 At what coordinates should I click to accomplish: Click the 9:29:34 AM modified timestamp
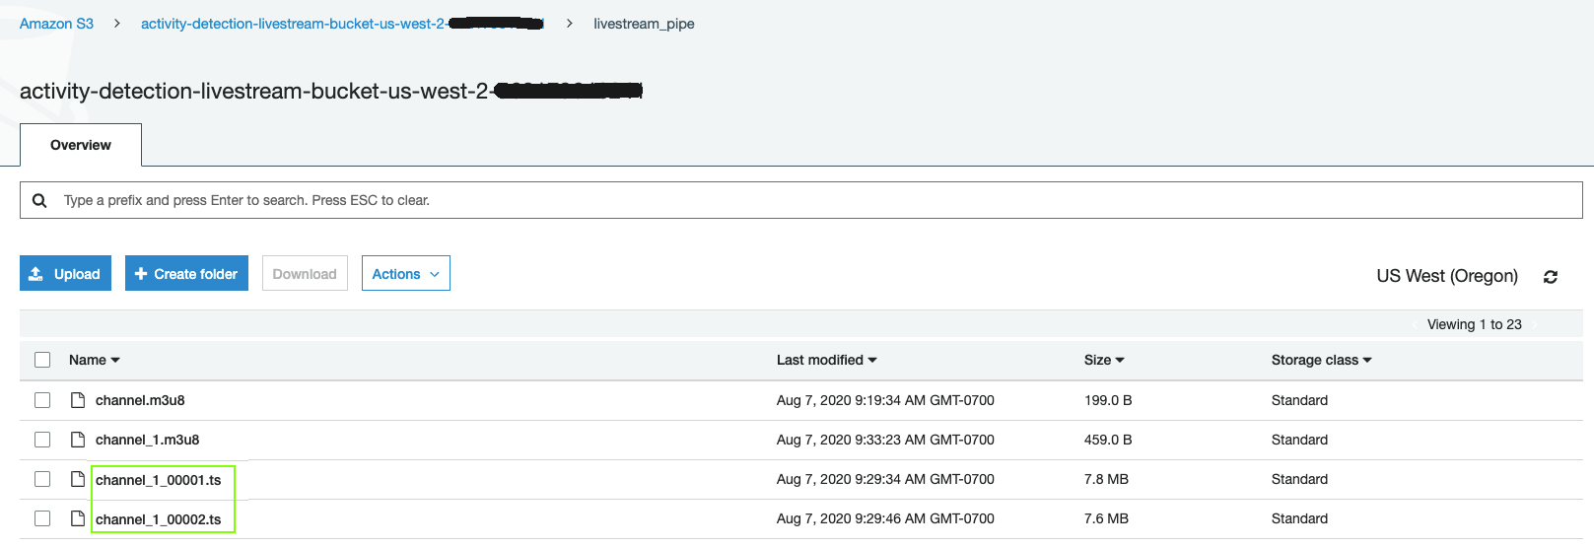click(885, 479)
